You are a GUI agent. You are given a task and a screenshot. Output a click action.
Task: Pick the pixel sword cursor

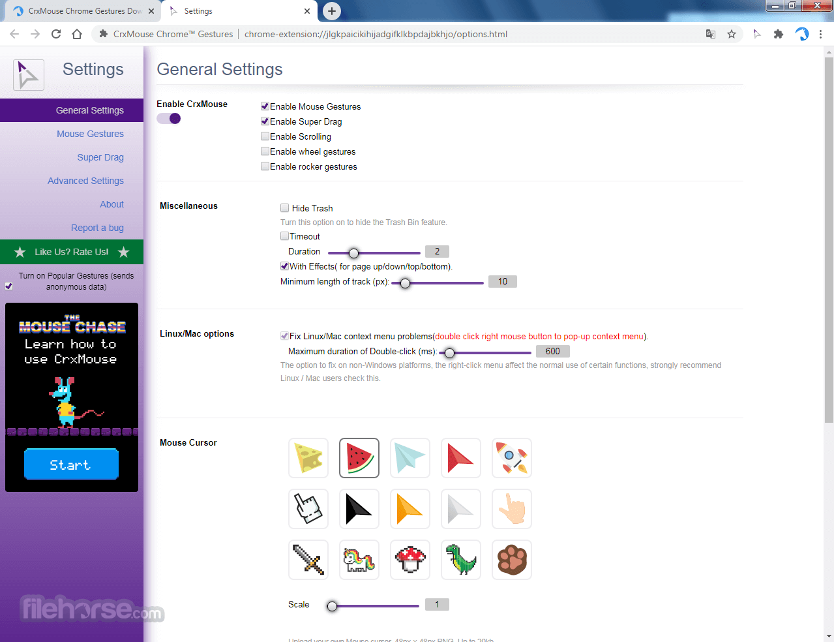click(308, 560)
